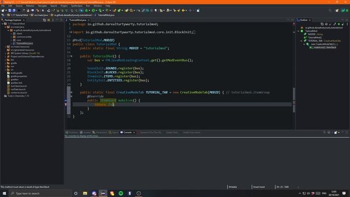Toggle Hide Fields in Outline toolbar
The height and width of the screenshot is (197, 350).
pos(330,24)
